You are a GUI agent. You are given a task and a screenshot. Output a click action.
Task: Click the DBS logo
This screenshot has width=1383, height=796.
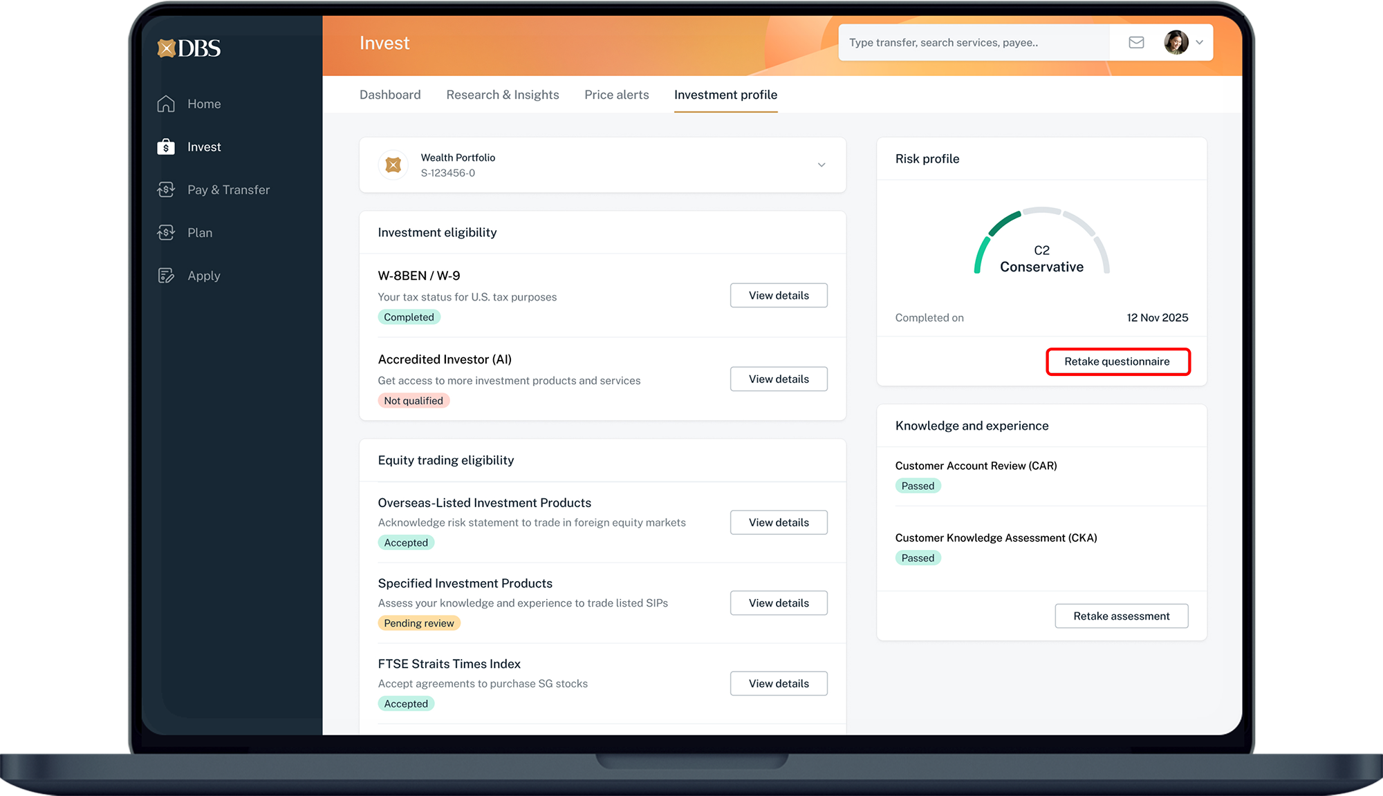click(189, 48)
